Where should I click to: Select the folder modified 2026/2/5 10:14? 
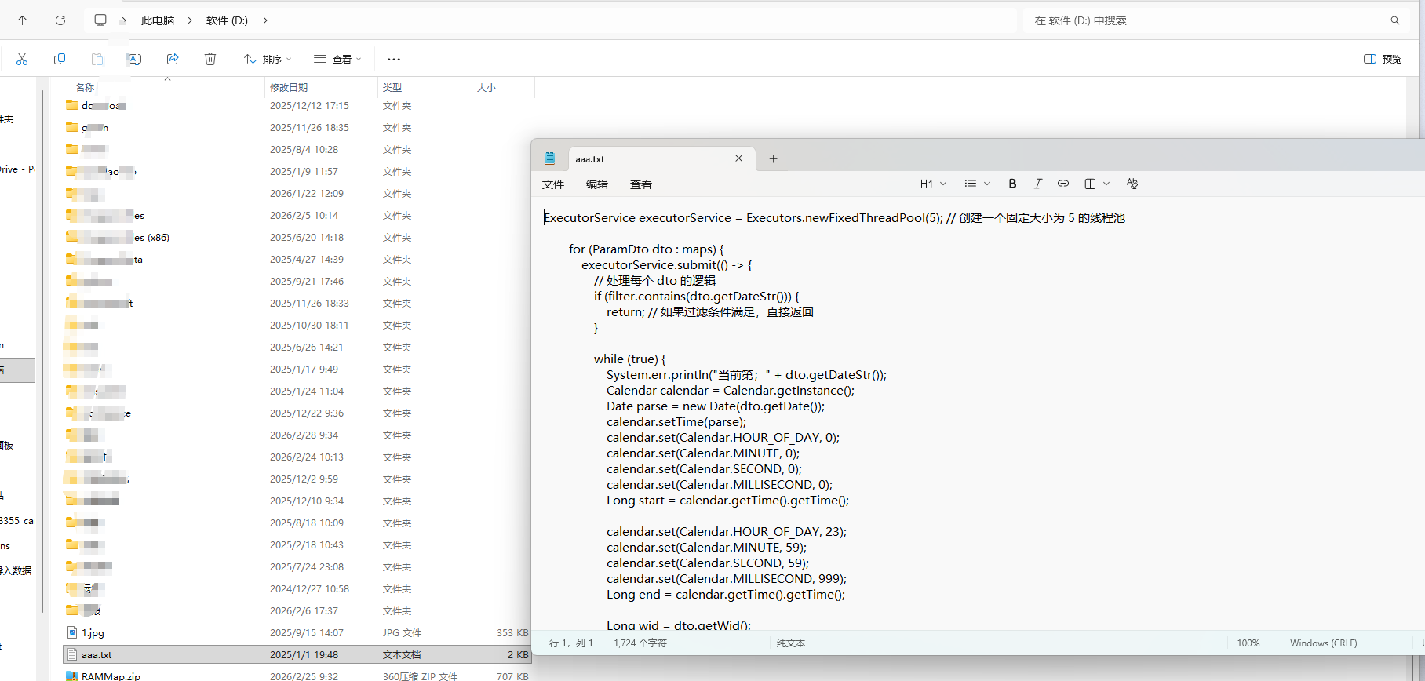coord(297,215)
